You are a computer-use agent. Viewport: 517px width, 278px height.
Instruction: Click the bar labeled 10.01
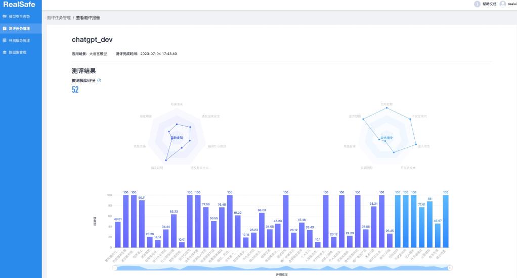click(x=182, y=244)
